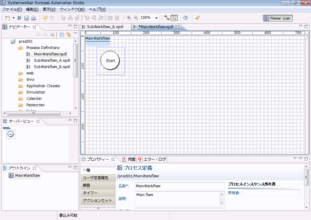Switch to the SubWorkflow_B.xpdl editor tab
The image size is (311, 220).
tap(105, 27)
